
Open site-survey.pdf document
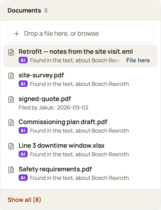tap(41, 75)
